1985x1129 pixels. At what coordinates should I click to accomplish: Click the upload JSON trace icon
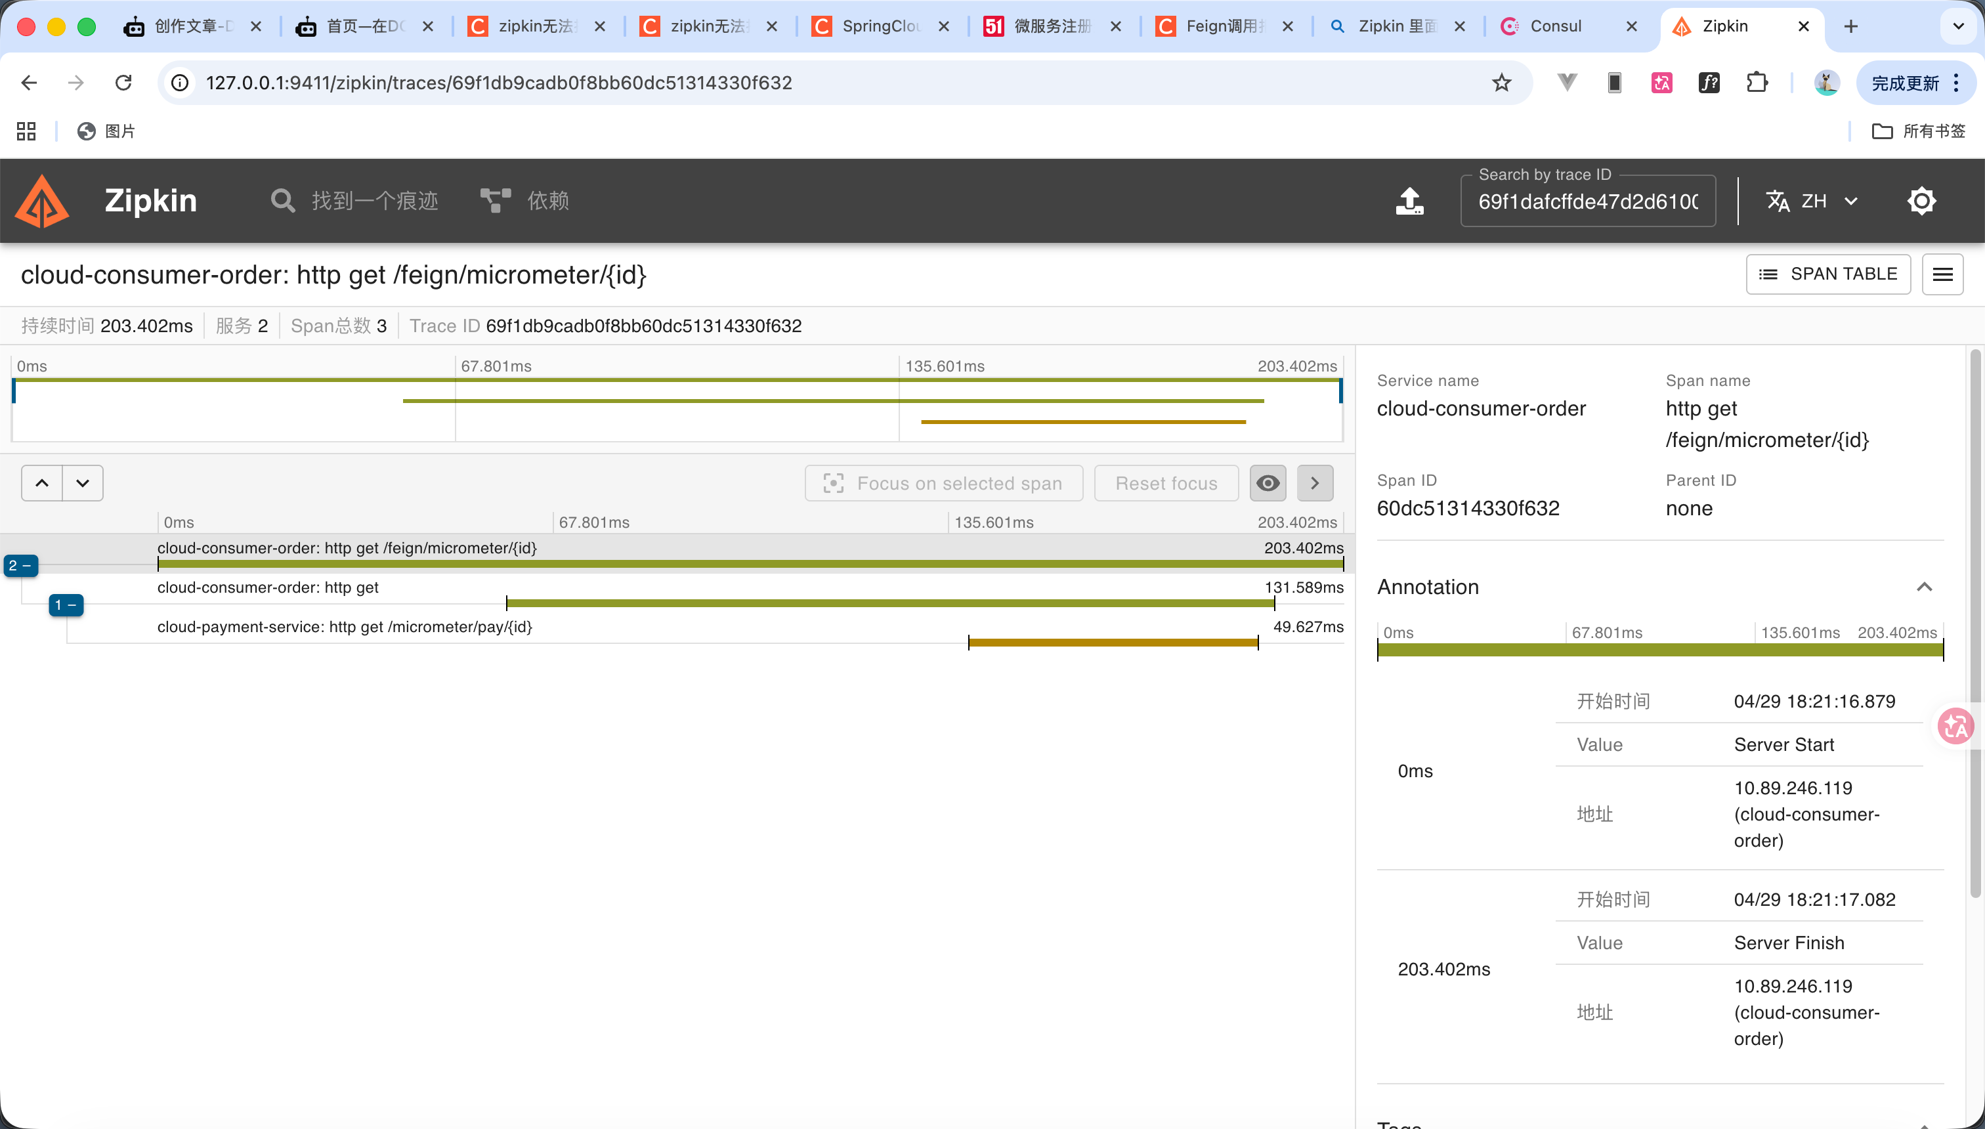tap(1409, 201)
